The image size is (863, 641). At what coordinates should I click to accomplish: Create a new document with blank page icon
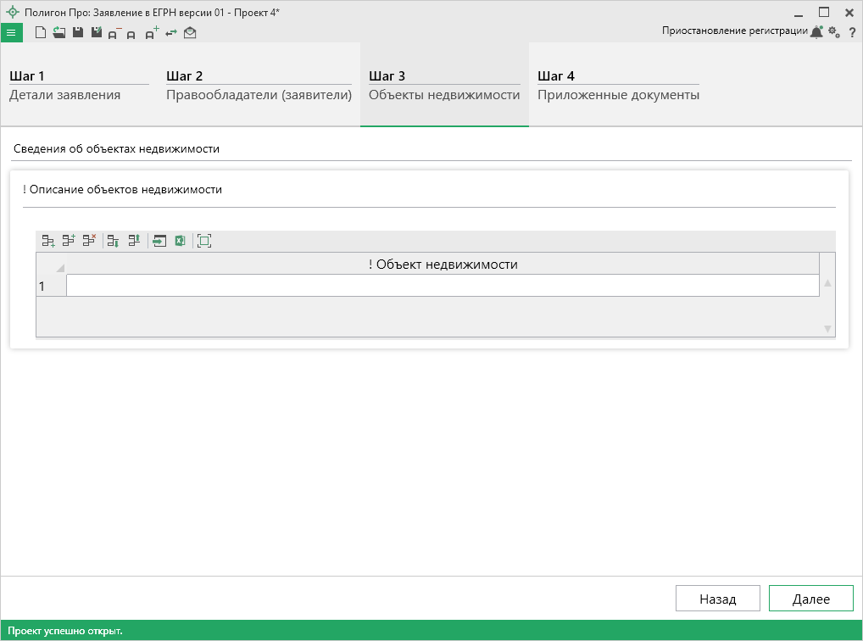[x=40, y=32]
